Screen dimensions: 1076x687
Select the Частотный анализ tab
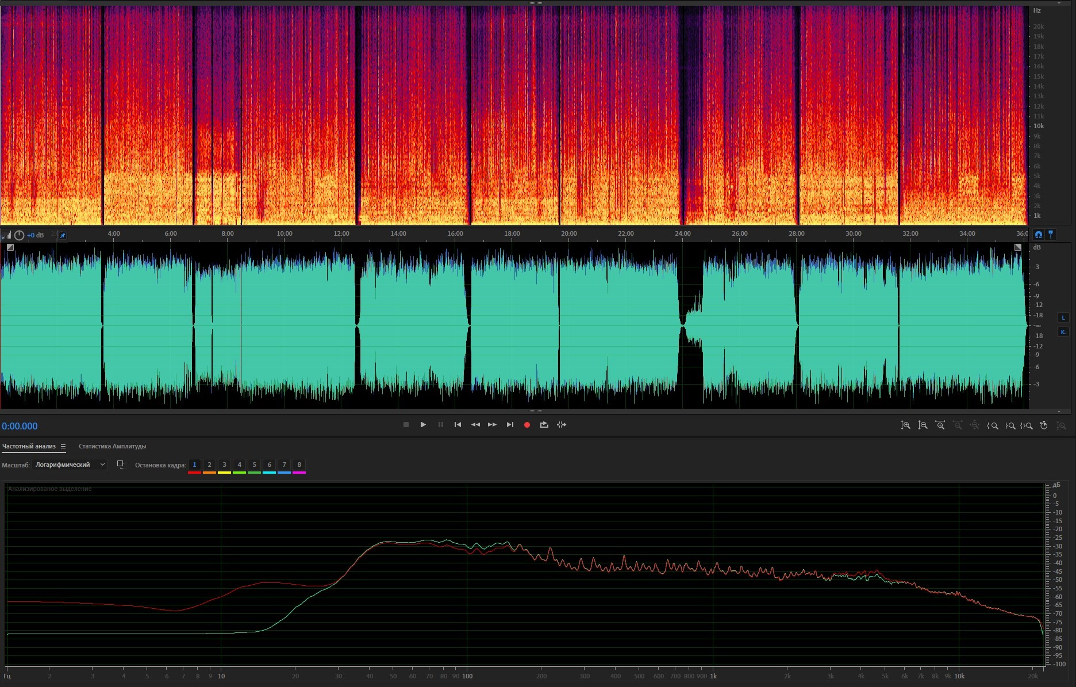(x=29, y=447)
